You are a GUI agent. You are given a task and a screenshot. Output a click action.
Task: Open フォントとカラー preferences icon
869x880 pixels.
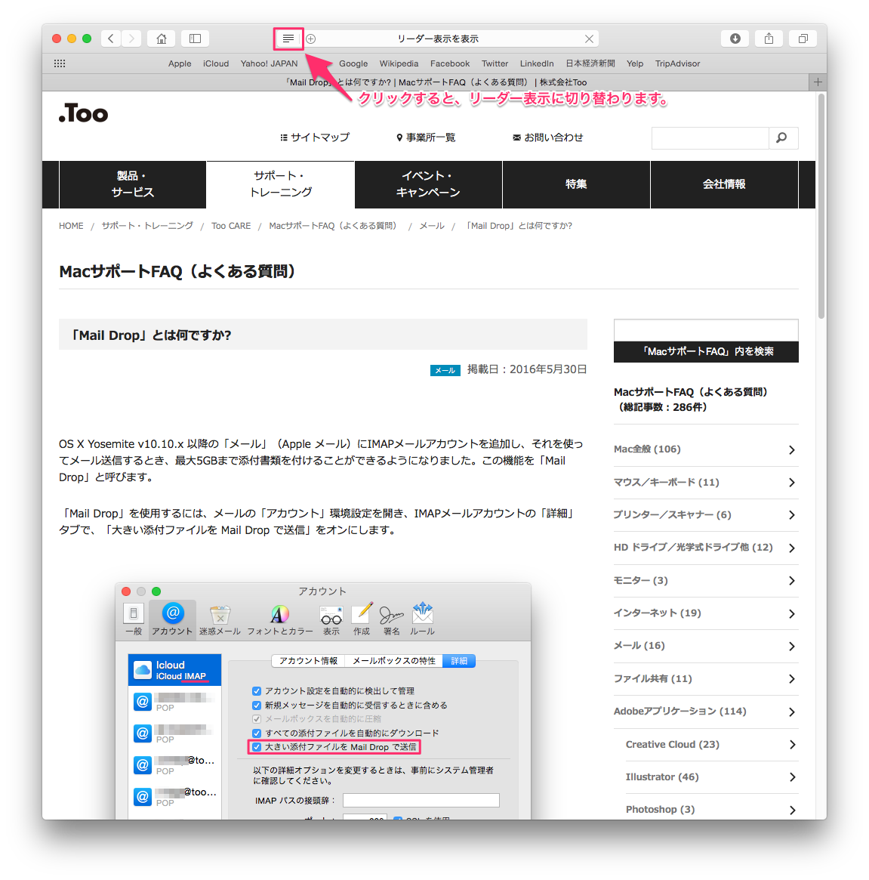(280, 619)
